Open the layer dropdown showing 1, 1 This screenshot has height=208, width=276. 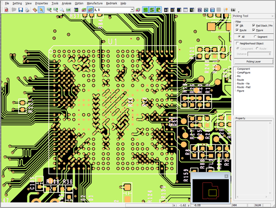[x=131, y=9]
